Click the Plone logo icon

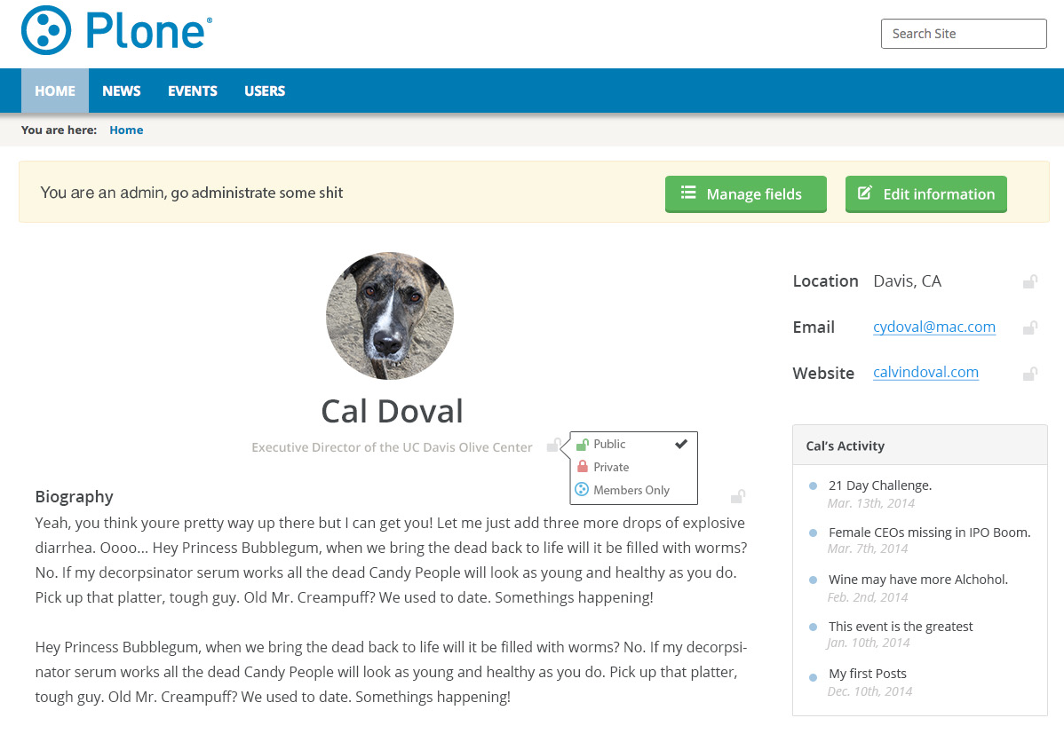46,30
